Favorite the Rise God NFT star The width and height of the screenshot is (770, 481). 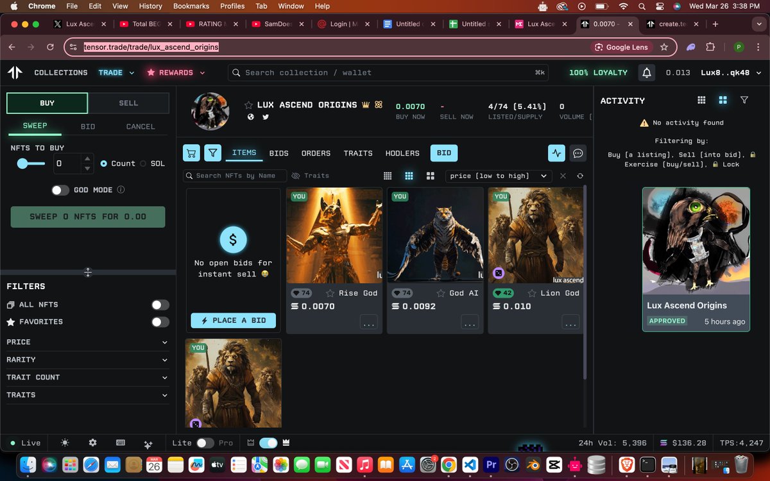tap(330, 293)
